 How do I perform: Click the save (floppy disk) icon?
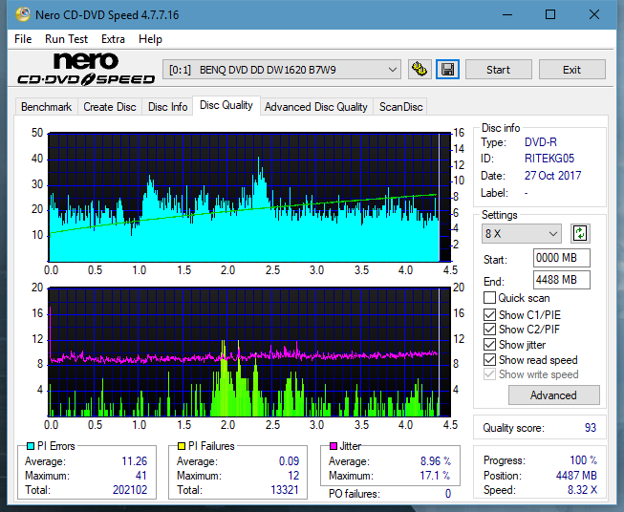(448, 70)
